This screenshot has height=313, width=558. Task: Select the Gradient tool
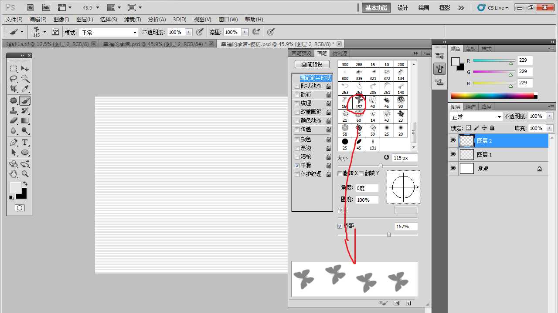(25, 120)
